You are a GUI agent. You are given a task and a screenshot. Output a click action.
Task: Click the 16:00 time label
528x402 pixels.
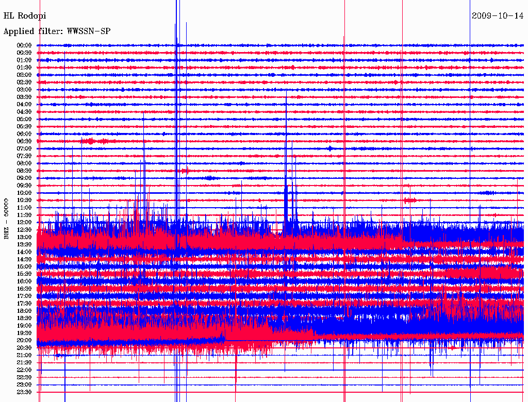(24, 281)
